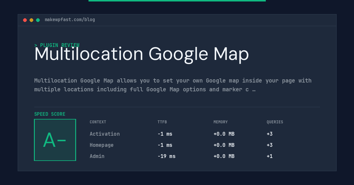Click the green window dot

point(38,20)
